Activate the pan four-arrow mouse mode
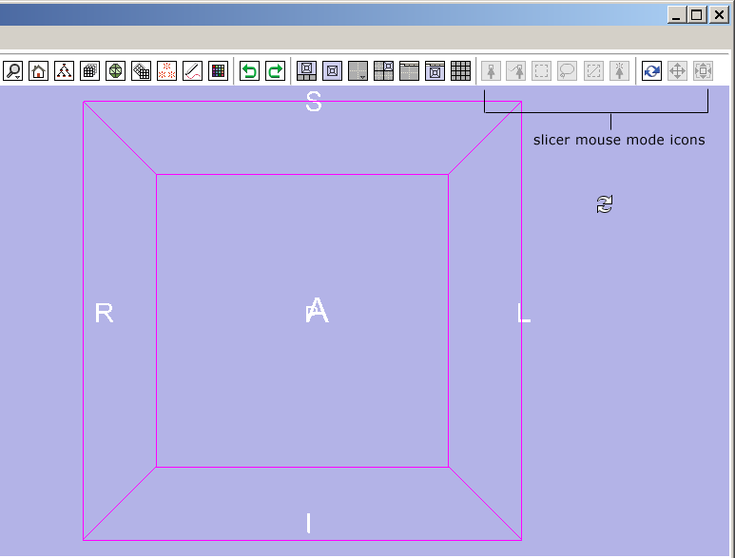 pyautogui.click(x=678, y=70)
